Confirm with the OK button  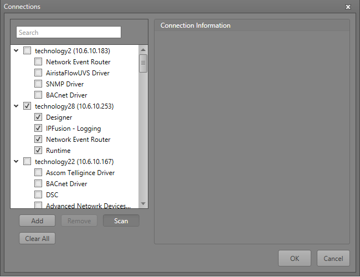(294, 258)
